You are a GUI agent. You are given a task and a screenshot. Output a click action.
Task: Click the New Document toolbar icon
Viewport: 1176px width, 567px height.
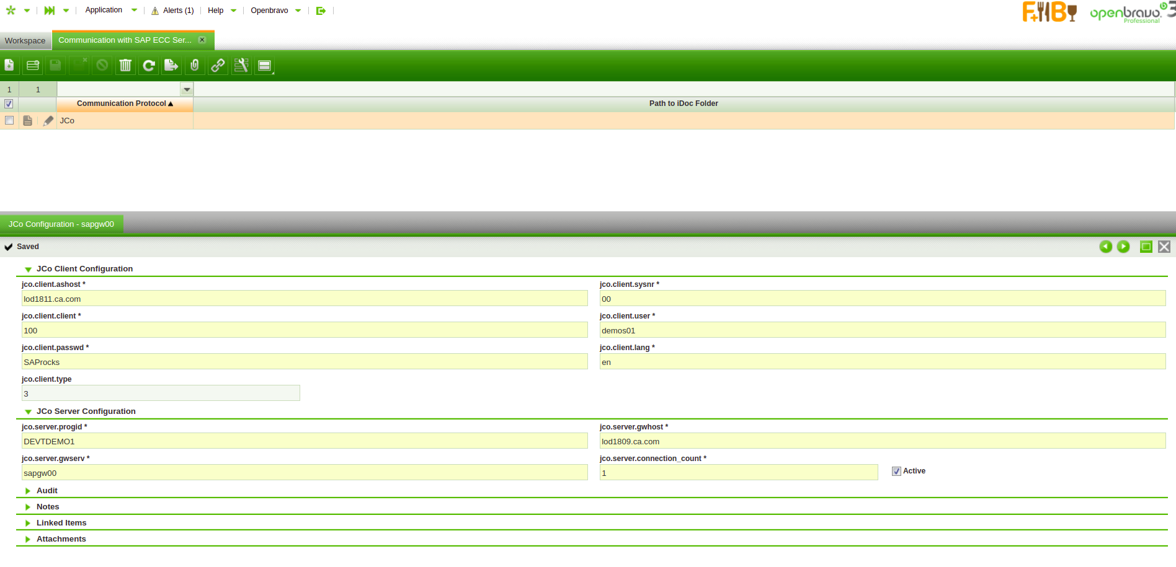click(x=9, y=65)
